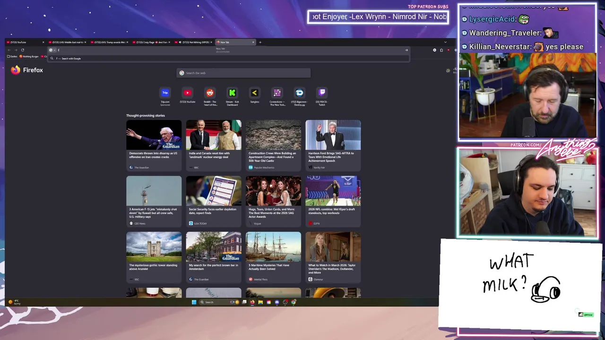Open Harrison Ford SAG-AFTRA story
This screenshot has height=340, width=605.
click(333, 145)
